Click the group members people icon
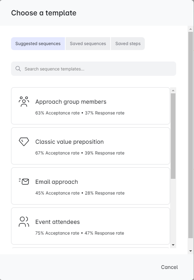 [x=24, y=102]
